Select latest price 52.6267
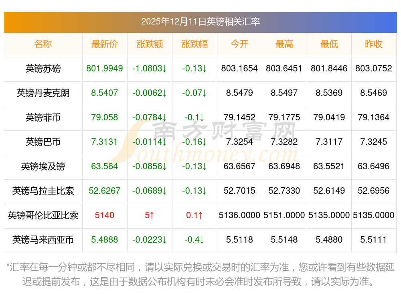The width and height of the screenshot is (401, 294). [x=104, y=191]
